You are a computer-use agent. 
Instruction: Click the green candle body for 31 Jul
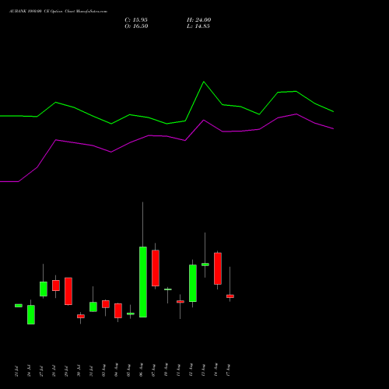point(93,307)
